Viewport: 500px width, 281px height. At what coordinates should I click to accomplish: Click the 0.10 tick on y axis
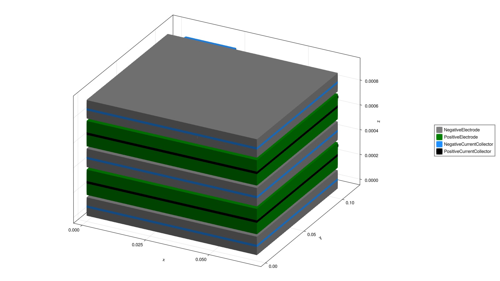[350, 203]
